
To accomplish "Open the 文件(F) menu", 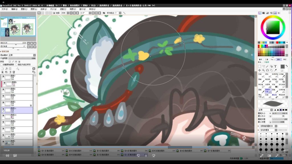I will [x=5, y=9].
